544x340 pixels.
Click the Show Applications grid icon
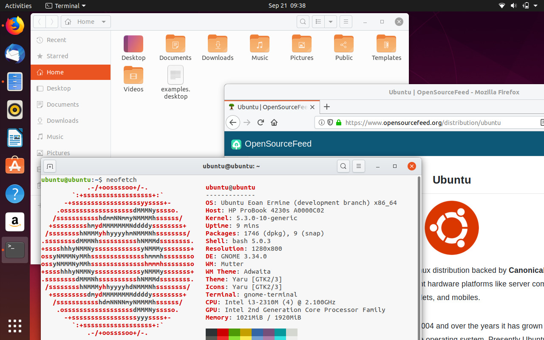point(15,326)
